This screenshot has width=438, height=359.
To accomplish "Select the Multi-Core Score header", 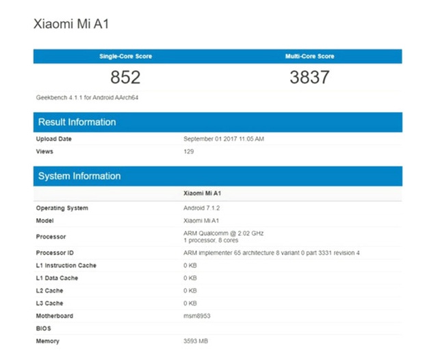I will (310, 56).
